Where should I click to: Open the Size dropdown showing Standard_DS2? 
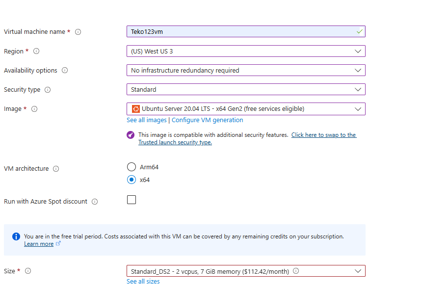[x=245, y=271]
